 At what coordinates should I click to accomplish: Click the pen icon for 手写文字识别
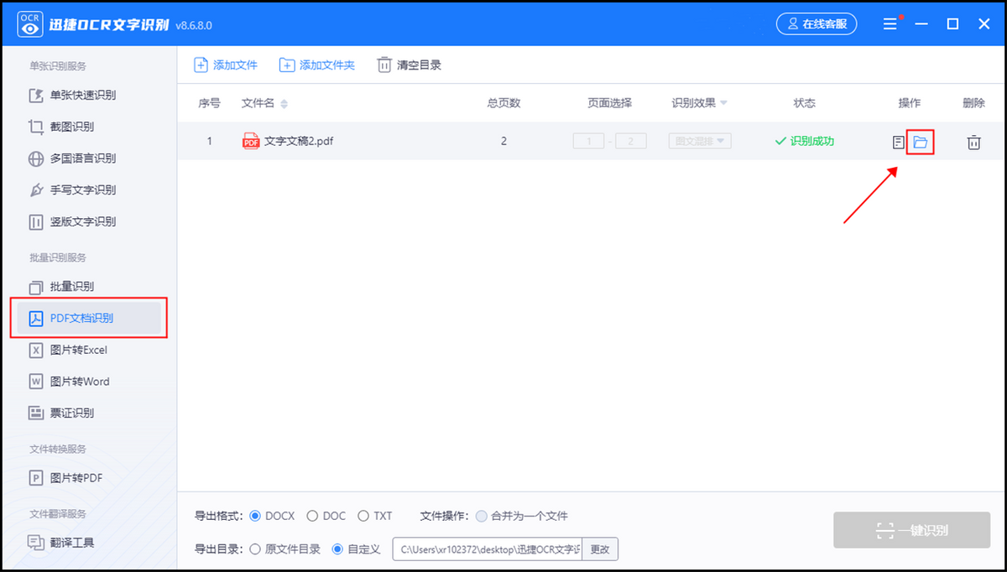(36, 190)
